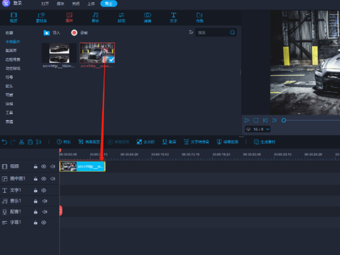Open the 文字转语音 text-to-speech tool

197,142
